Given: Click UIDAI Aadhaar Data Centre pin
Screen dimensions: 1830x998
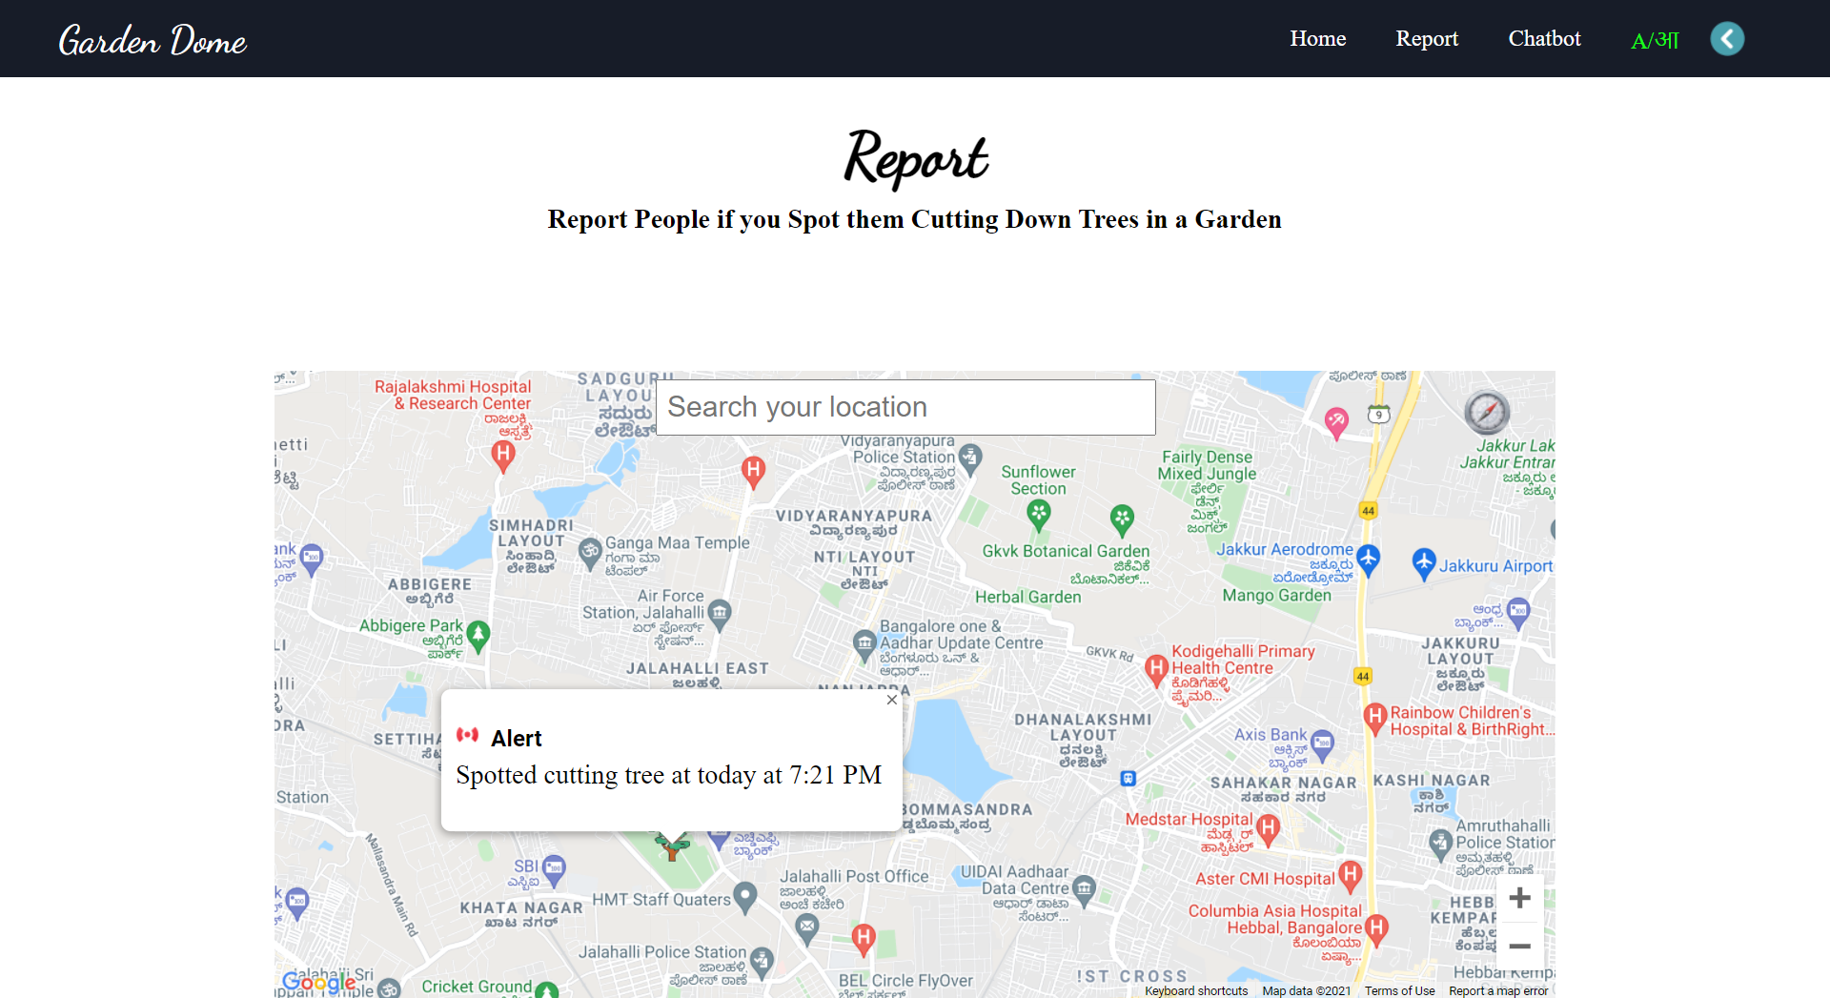Looking at the screenshot, I should pyautogui.click(x=1084, y=891).
